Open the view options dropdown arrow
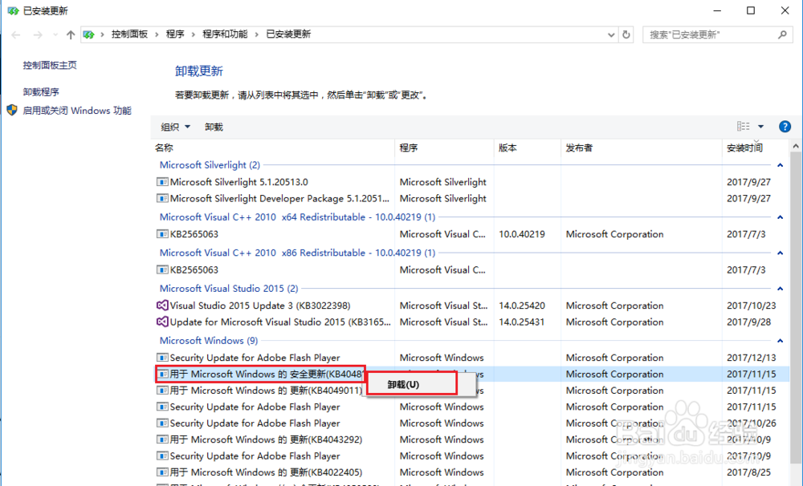Screen dimensions: 803x486 pos(761,127)
